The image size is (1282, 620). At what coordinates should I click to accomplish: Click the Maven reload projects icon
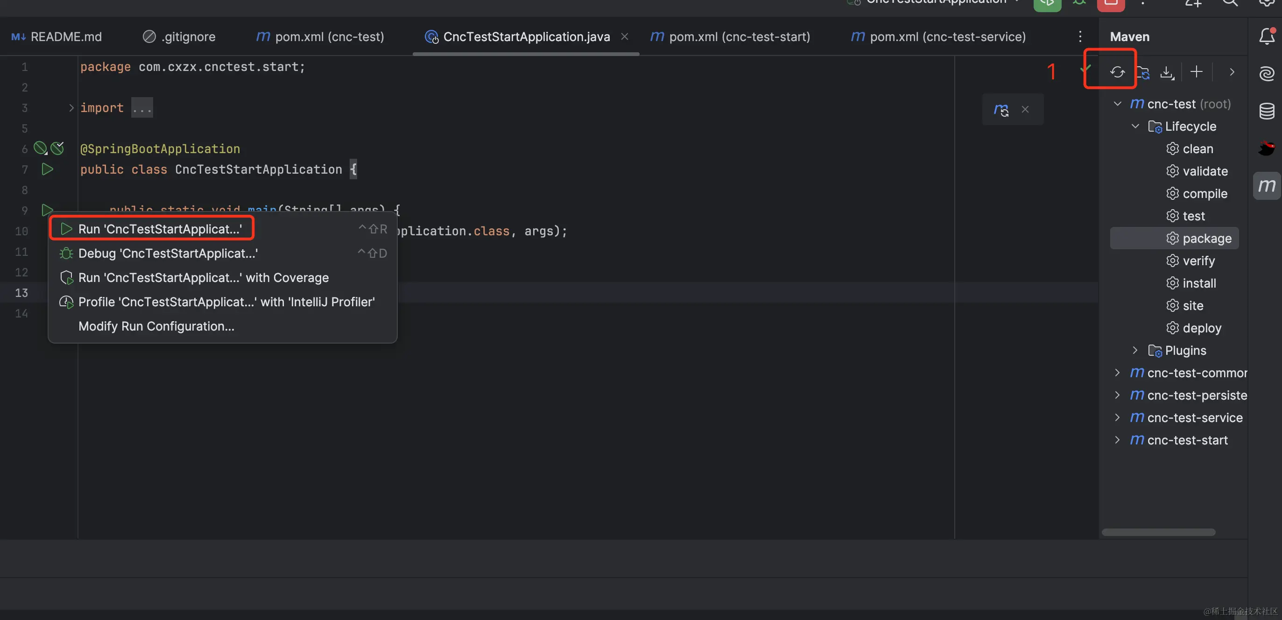click(1117, 72)
